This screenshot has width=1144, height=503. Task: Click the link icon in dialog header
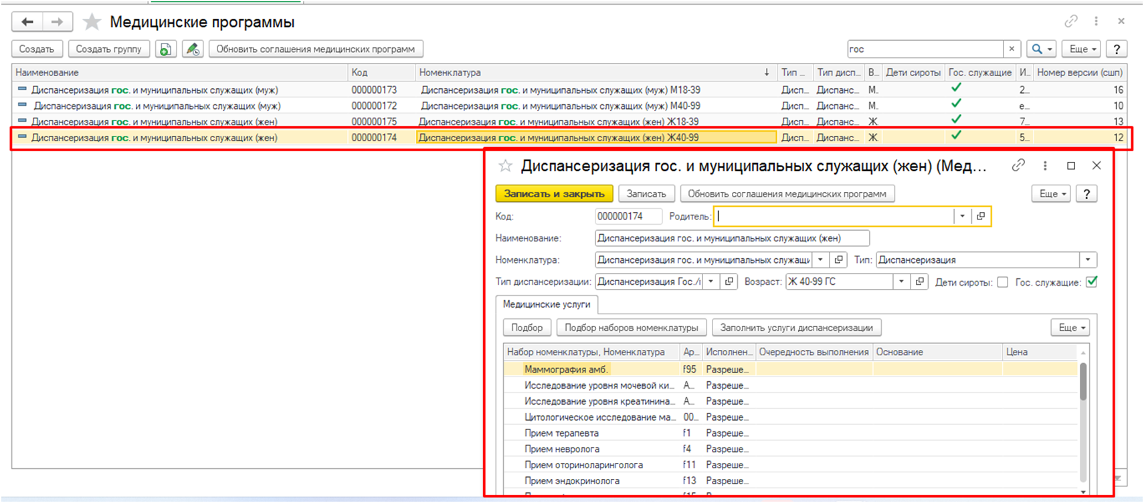click(1018, 165)
